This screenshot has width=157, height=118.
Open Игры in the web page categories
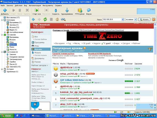(x=37, y=46)
